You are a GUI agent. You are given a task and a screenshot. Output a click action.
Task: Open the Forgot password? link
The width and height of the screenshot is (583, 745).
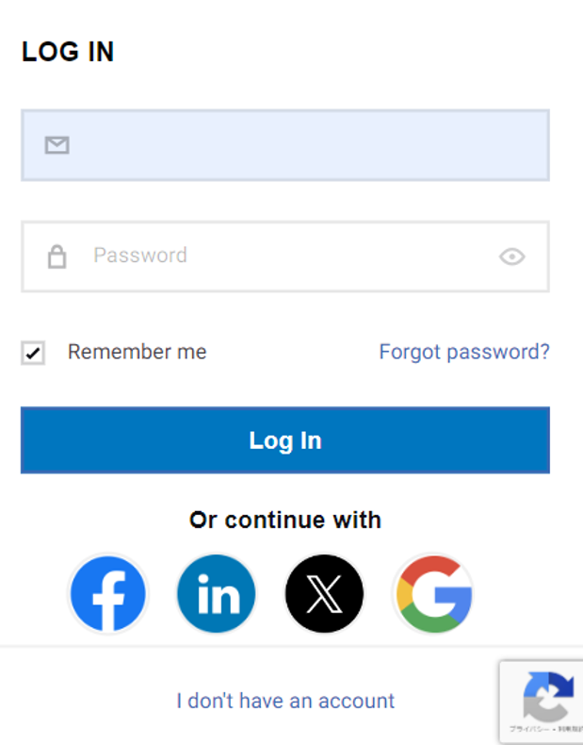point(463,353)
